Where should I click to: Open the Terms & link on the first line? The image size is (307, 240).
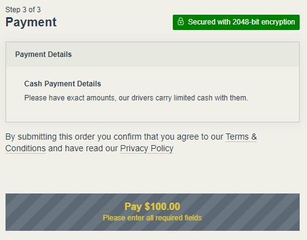point(241,137)
